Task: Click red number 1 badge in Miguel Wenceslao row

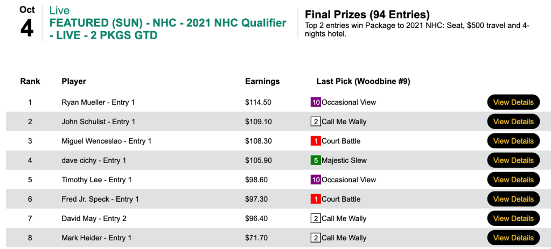Action: pyautogui.click(x=316, y=141)
